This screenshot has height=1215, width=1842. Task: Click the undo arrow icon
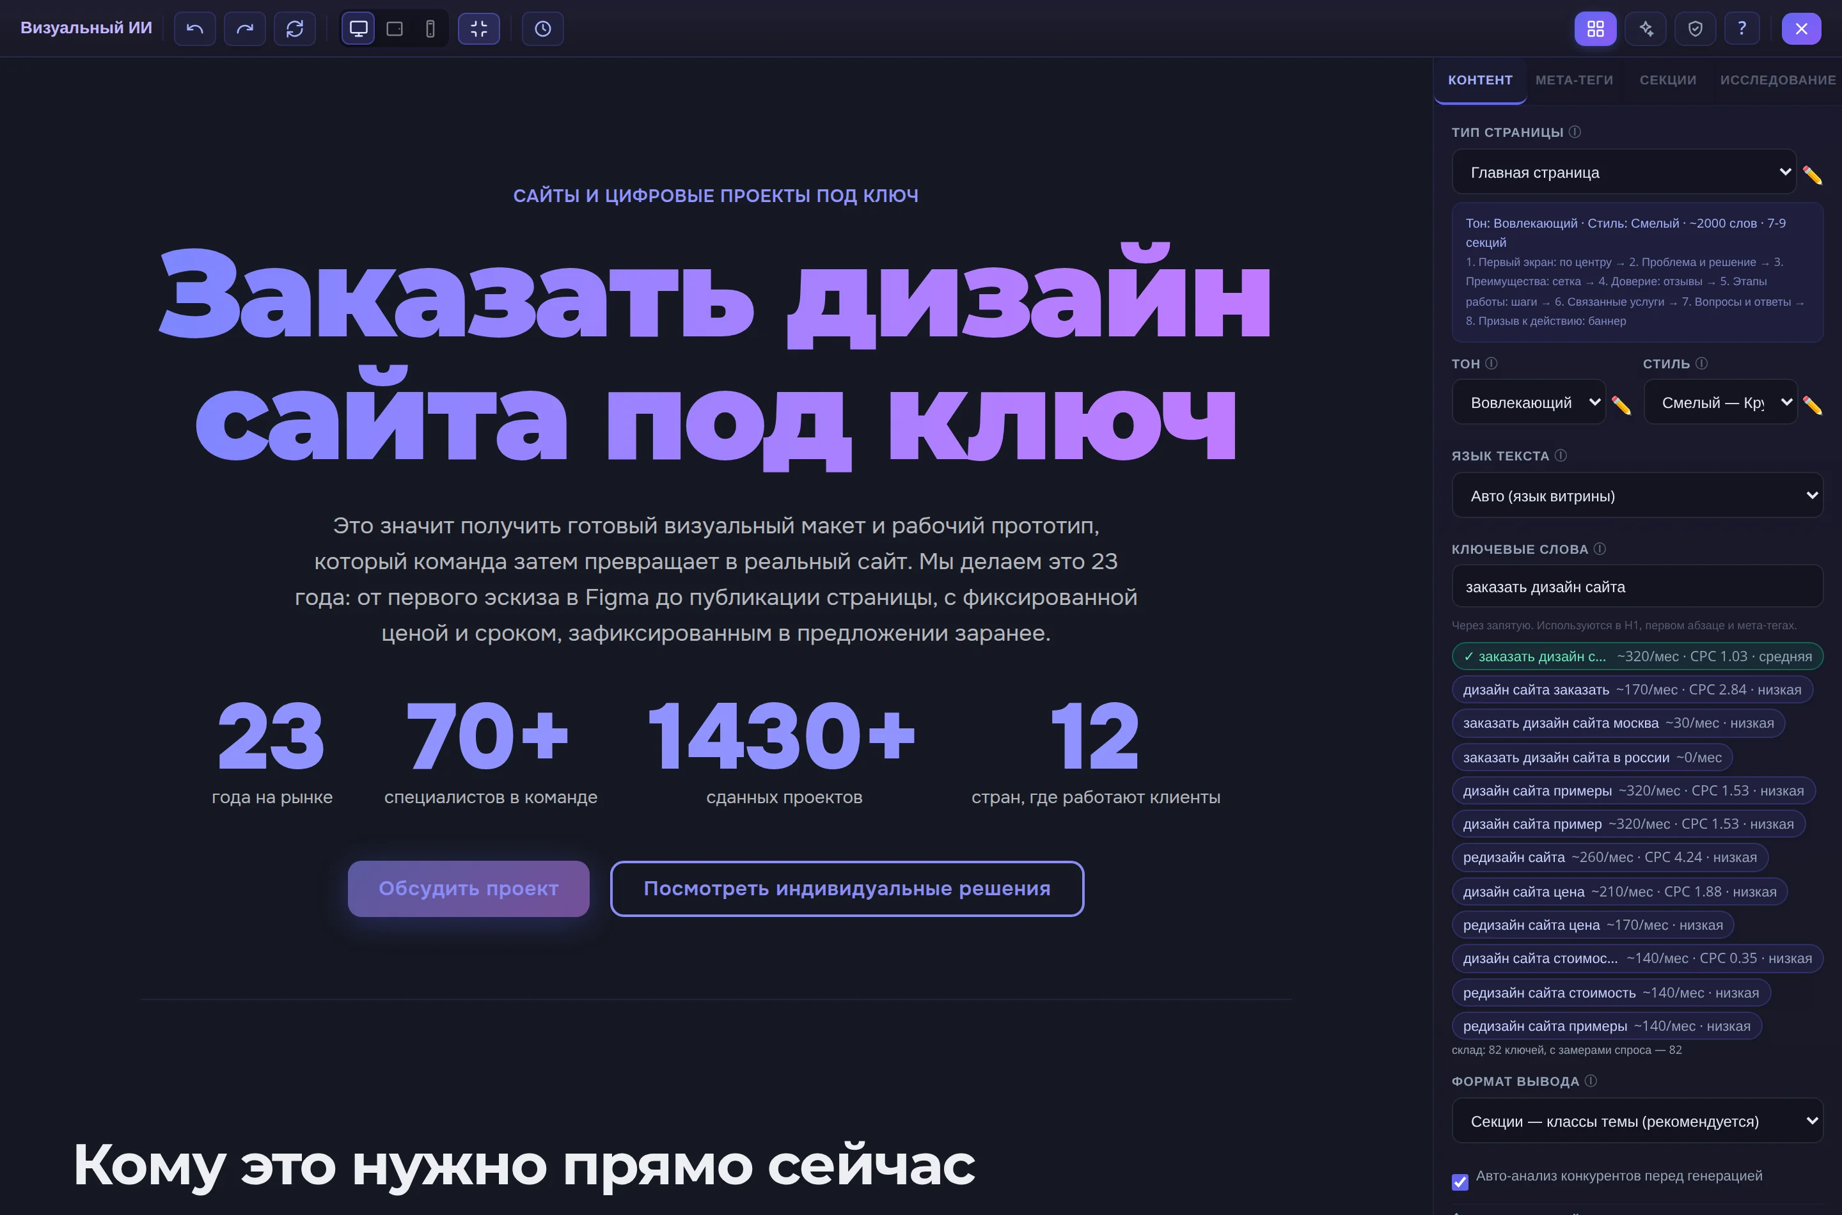click(x=194, y=29)
